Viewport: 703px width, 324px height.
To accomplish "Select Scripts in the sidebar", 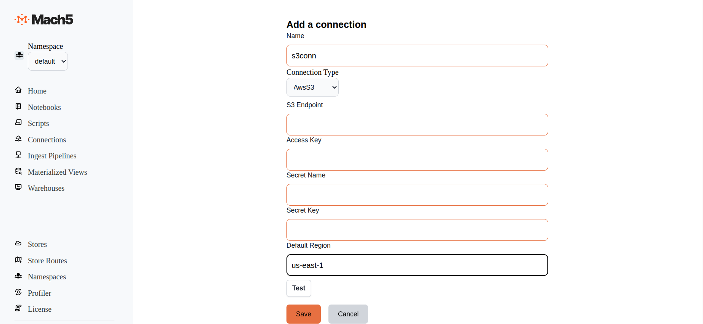I will click(x=38, y=123).
